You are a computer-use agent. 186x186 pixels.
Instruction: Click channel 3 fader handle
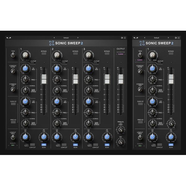point(107,79)
